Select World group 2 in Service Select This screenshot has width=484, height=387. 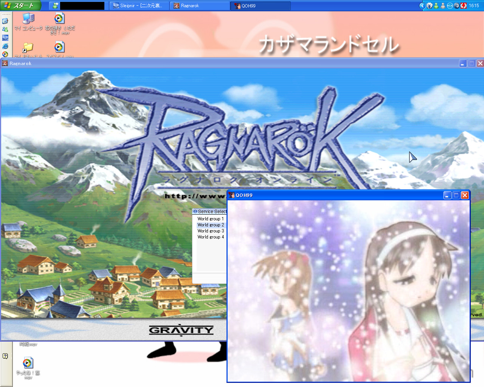click(211, 225)
